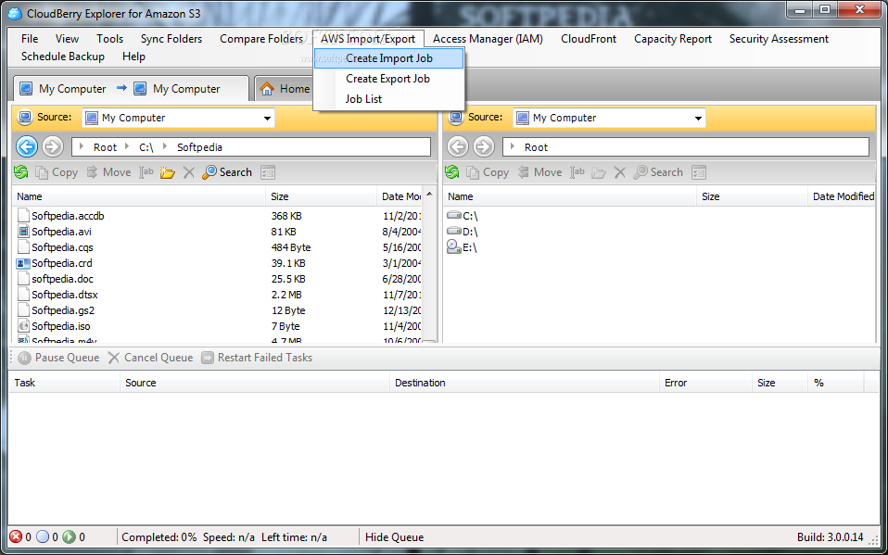Select the D:\ drive in right pane
The height and width of the screenshot is (555, 888).
463,232
